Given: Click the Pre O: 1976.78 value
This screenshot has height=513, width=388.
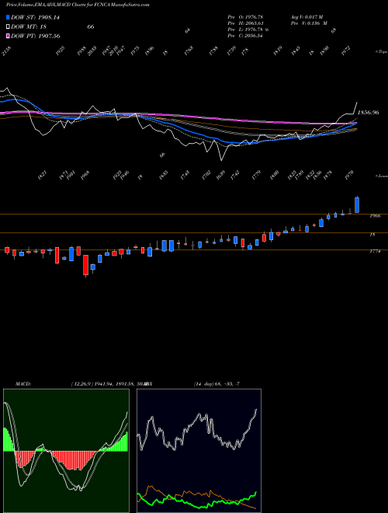Looking at the screenshot, I should coord(245,17).
